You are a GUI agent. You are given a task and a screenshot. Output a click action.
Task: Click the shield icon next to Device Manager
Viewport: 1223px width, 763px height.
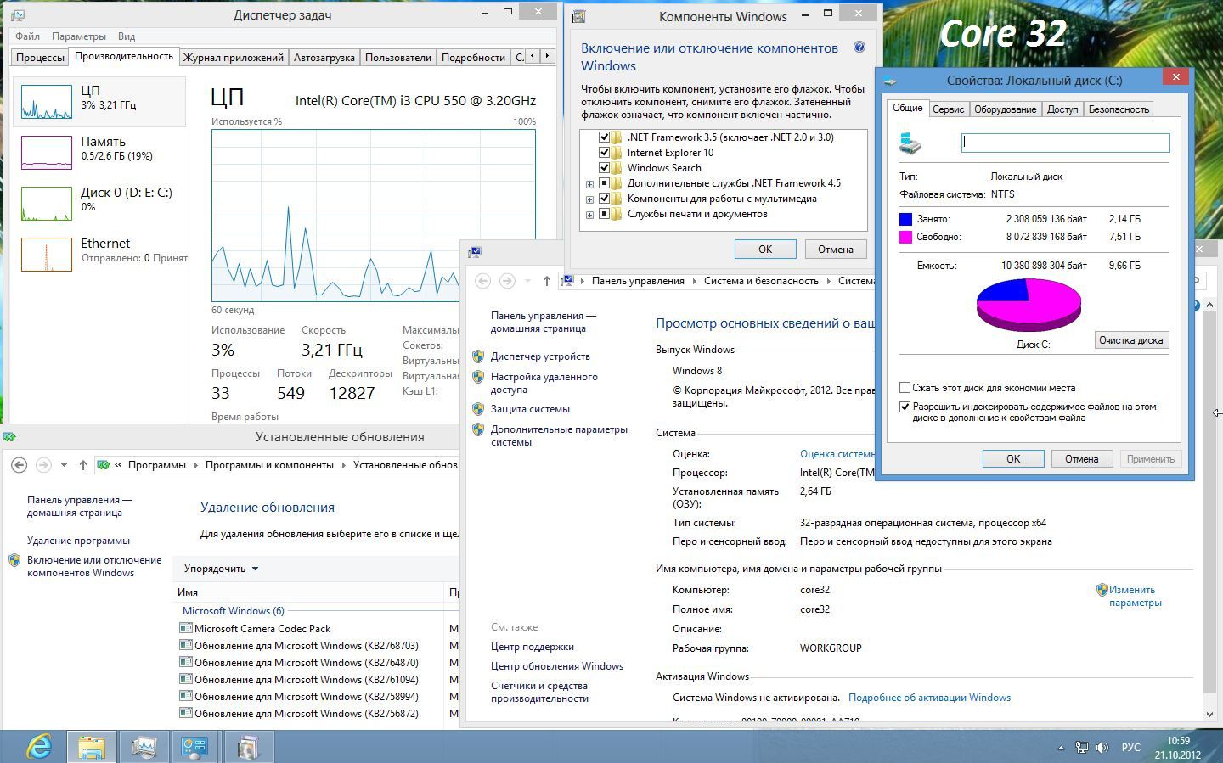(478, 356)
